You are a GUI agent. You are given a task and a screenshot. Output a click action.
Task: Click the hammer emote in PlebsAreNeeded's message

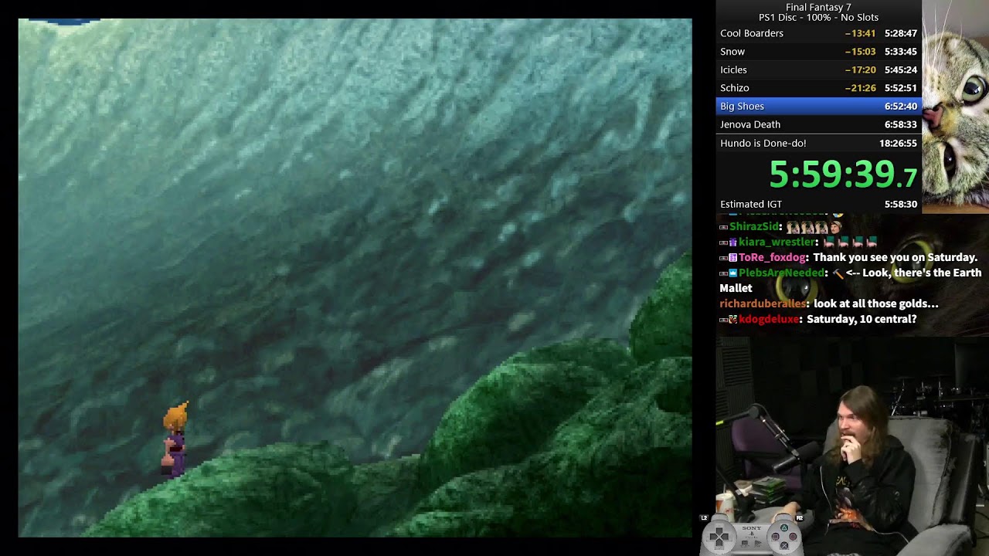coord(838,274)
